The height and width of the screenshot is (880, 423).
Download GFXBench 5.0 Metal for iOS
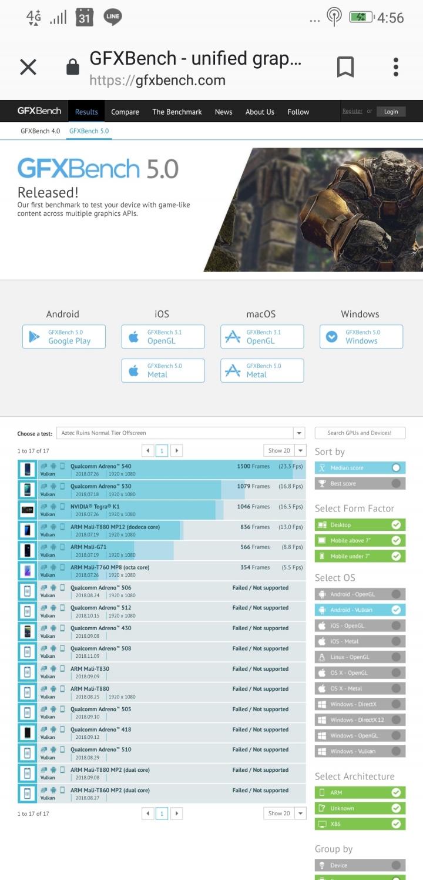pyautogui.click(x=163, y=370)
